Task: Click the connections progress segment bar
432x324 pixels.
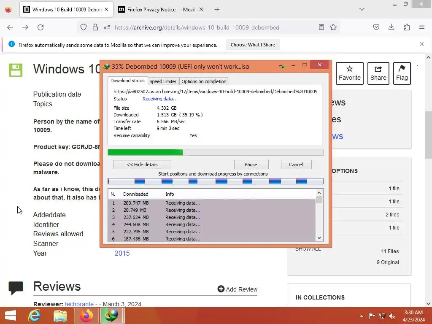Action: coord(216,181)
